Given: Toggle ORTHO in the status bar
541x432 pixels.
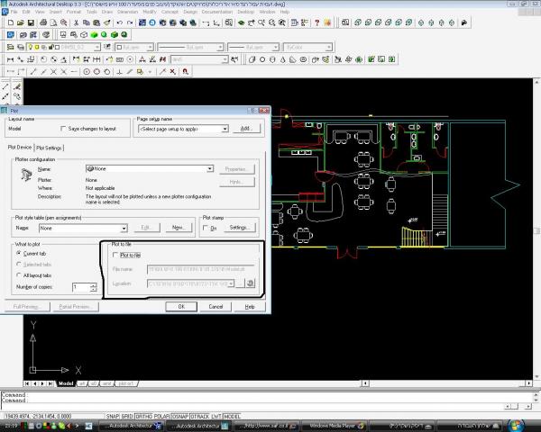Looking at the screenshot, I should point(143,417).
